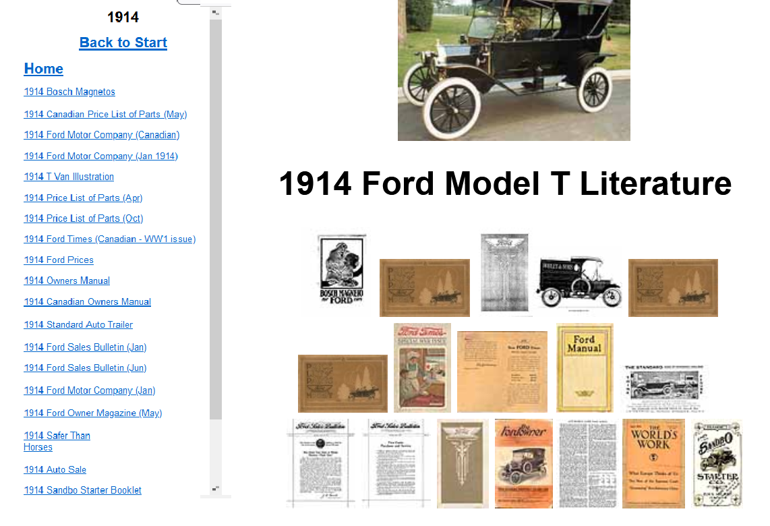Open the 1914 Bosch Magnetos link
Viewport: 770px width, 526px height.
pos(69,92)
